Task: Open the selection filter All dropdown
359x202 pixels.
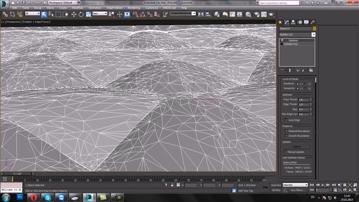Action: 33,13
